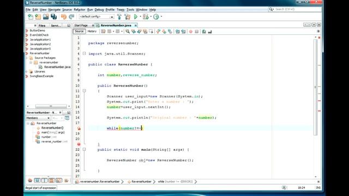This screenshot has width=349, height=196.
Task: Click the Find Previous Occurrence icon
Action: [x=134, y=32]
